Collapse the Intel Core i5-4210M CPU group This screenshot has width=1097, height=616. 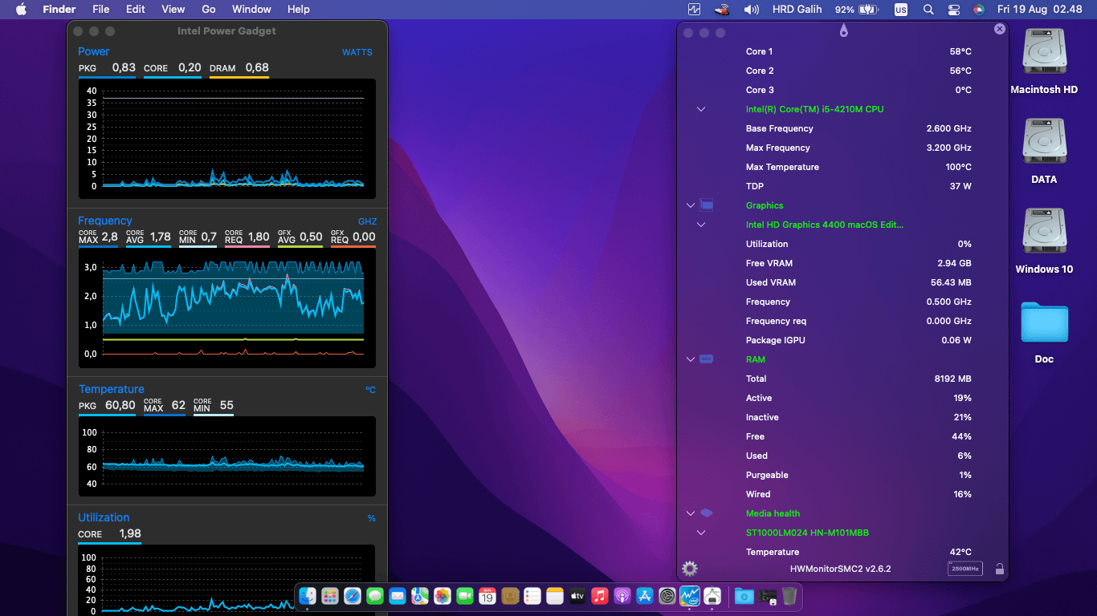701,109
